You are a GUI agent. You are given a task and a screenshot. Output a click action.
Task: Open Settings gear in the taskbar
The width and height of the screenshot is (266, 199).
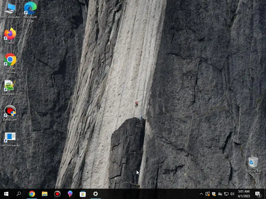click(x=96, y=194)
